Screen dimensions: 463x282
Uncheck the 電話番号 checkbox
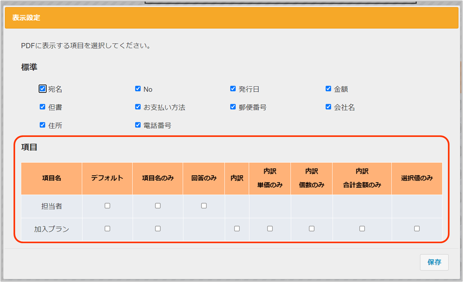coord(138,125)
